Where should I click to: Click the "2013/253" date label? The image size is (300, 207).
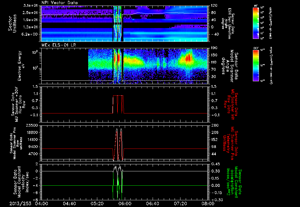(20, 203)
